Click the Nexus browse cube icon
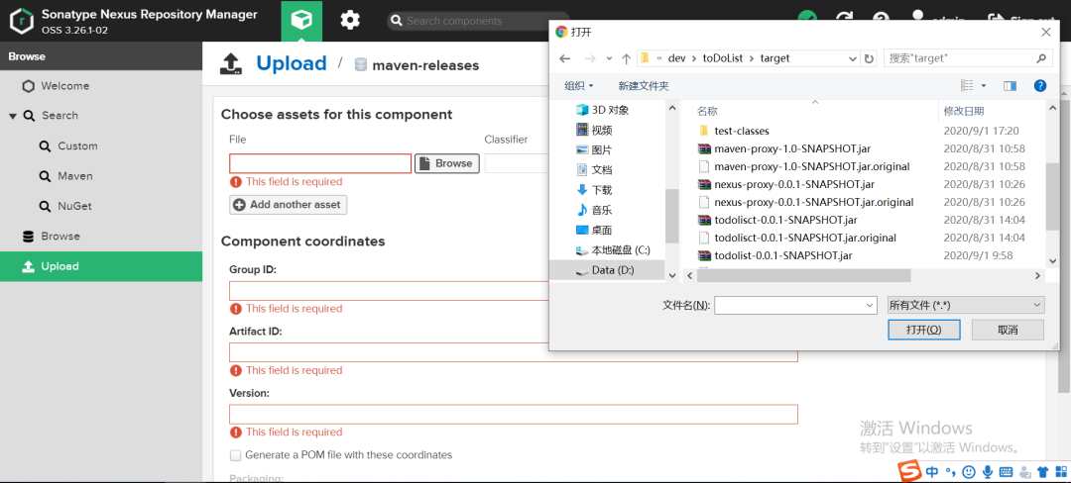 (x=301, y=20)
